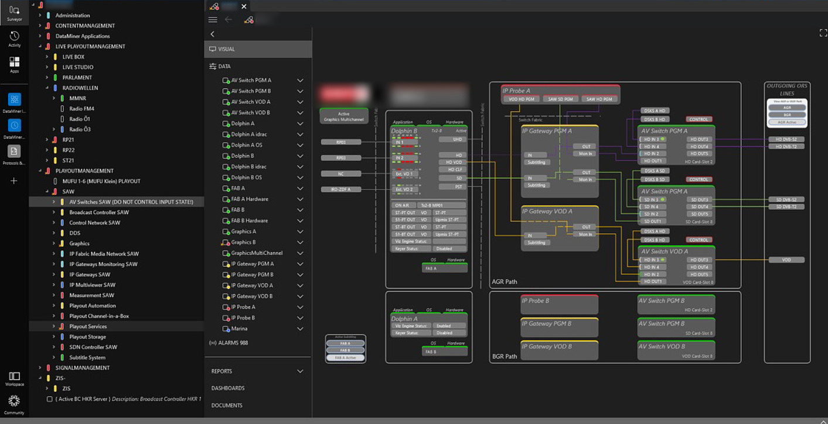Select FAB B in Active Subtitling box
The image size is (828, 424).
point(345,350)
